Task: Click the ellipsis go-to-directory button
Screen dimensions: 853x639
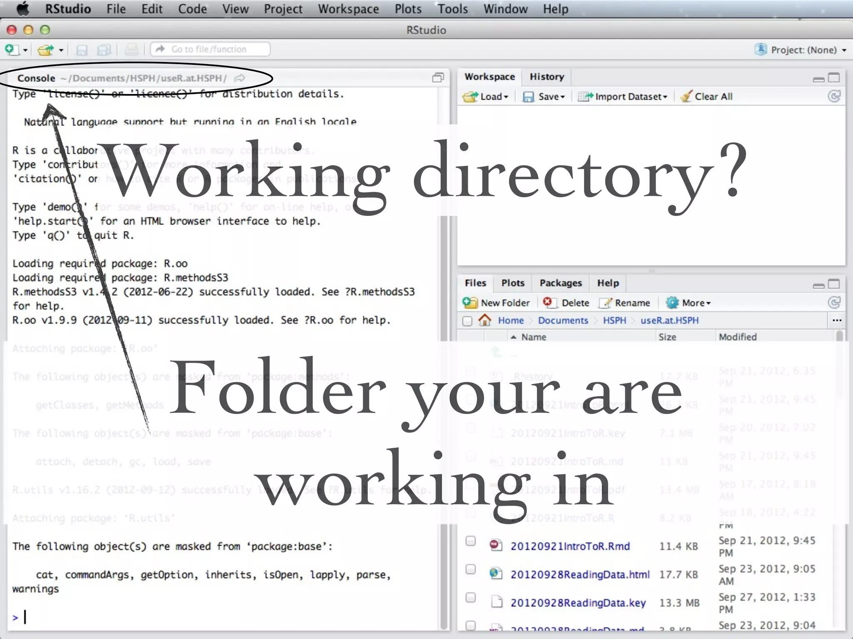Action: click(837, 320)
